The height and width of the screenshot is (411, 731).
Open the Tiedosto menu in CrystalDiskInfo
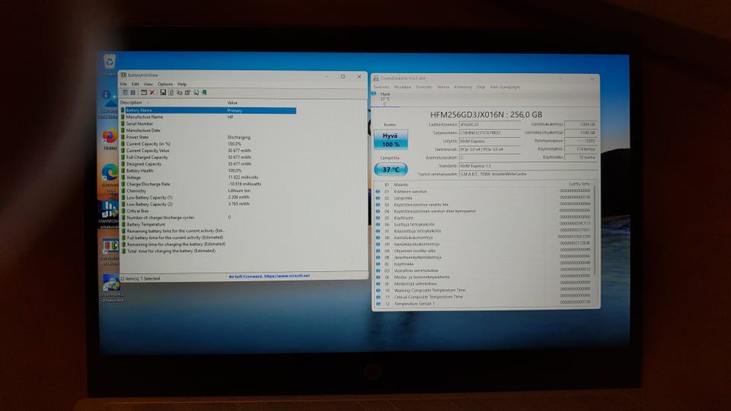[381, 87]
